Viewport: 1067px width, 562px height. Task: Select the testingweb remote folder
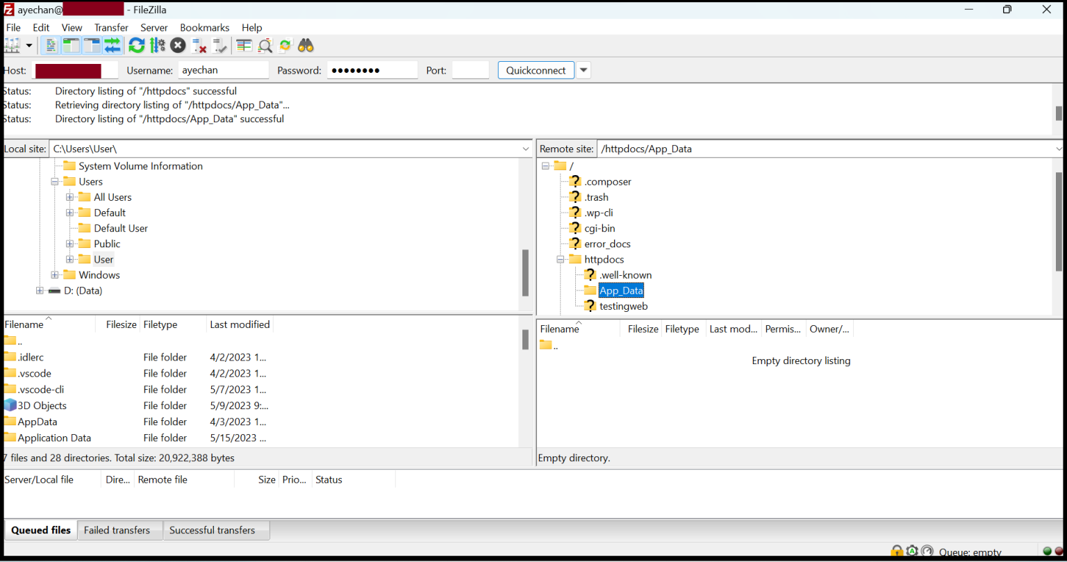pos(623,306)
